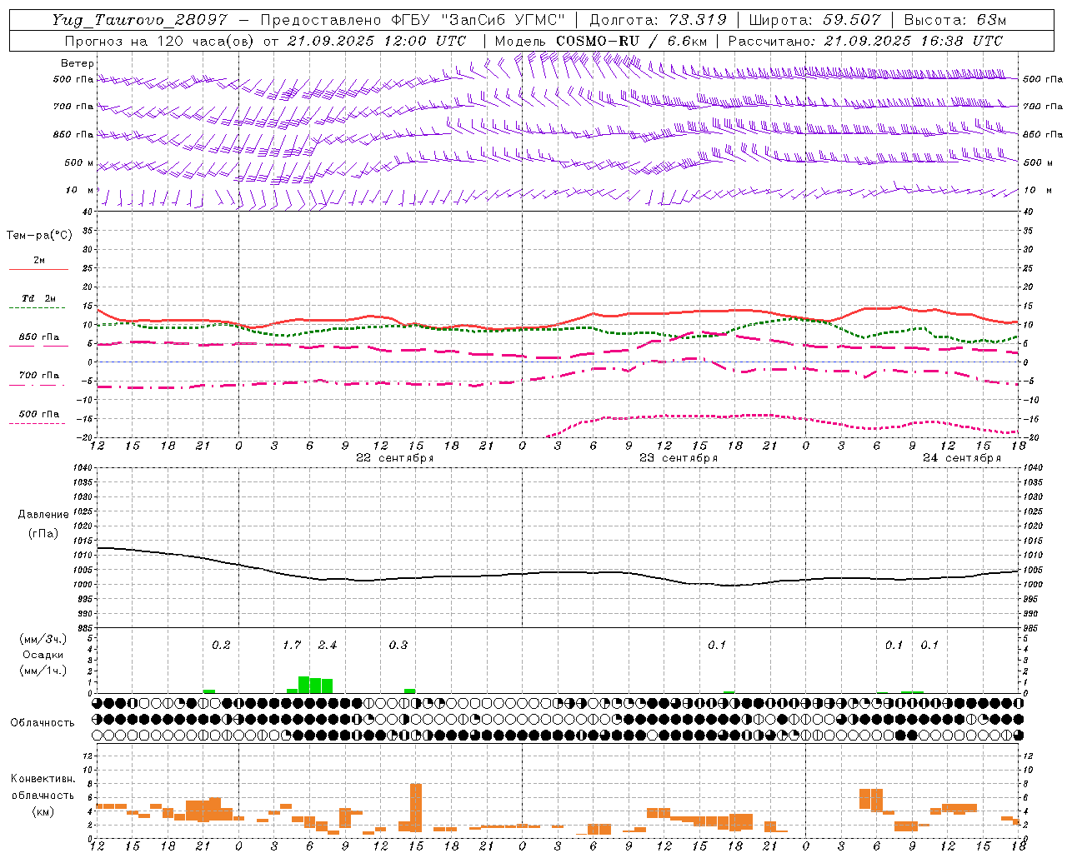Click the 1.7 precipitation amount
Viewport: 1067px width, 853px height.
(x=292, y=645)
